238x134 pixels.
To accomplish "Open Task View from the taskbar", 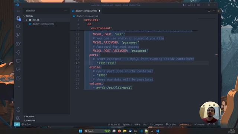I will (114, 131).
